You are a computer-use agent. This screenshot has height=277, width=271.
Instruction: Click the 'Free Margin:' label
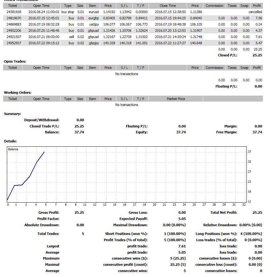tap(226, 132)
